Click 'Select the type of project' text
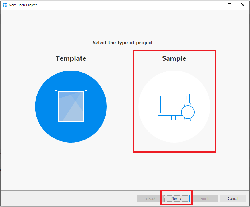Viewport: 250px width, 207px height. (123, 43)
